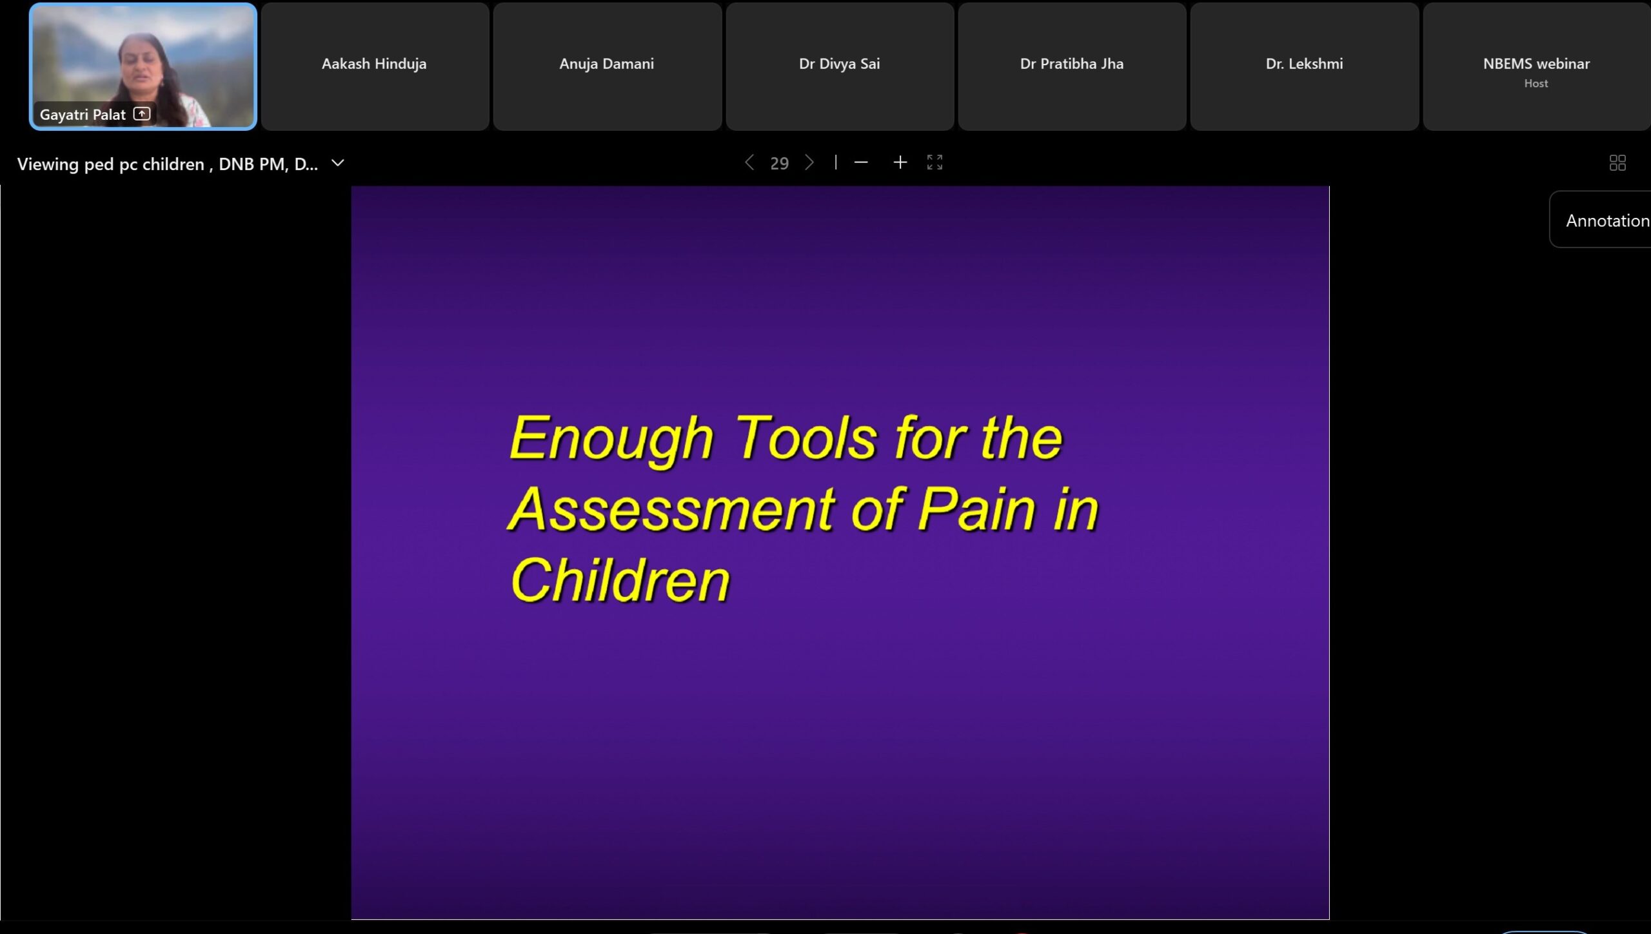Advance to the next slide
The height and width of the screenshot is (934, 1651).
[x=809, y=162]
